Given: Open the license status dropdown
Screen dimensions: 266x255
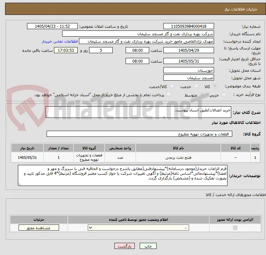Looking at the screenshot, I should (x=138, y=228).
